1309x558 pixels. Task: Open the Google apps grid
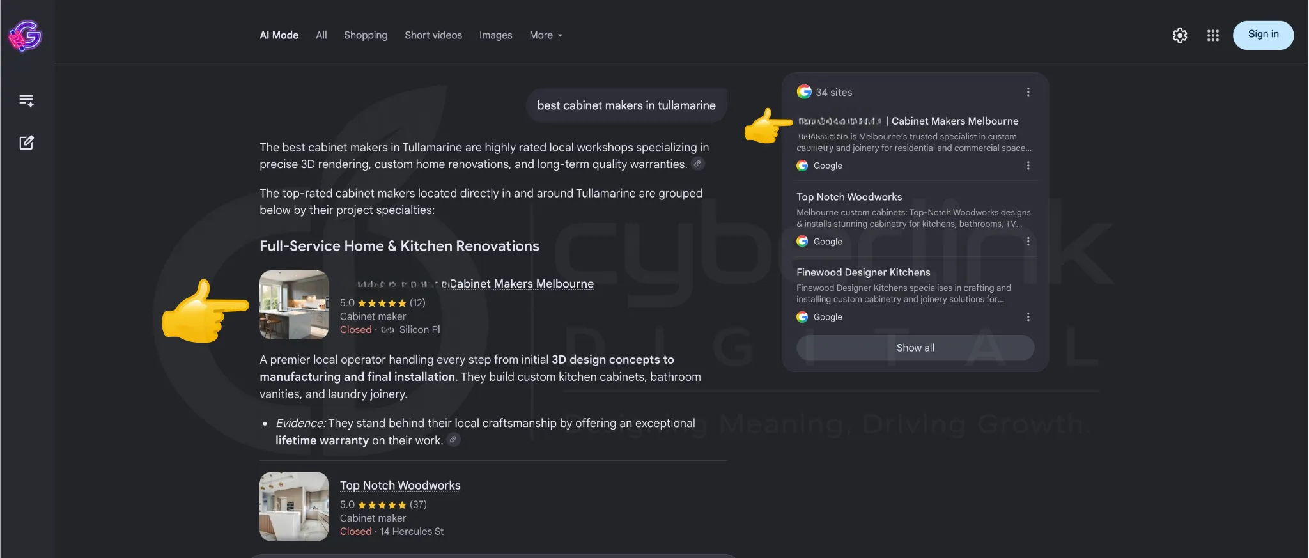[1213, 35]
